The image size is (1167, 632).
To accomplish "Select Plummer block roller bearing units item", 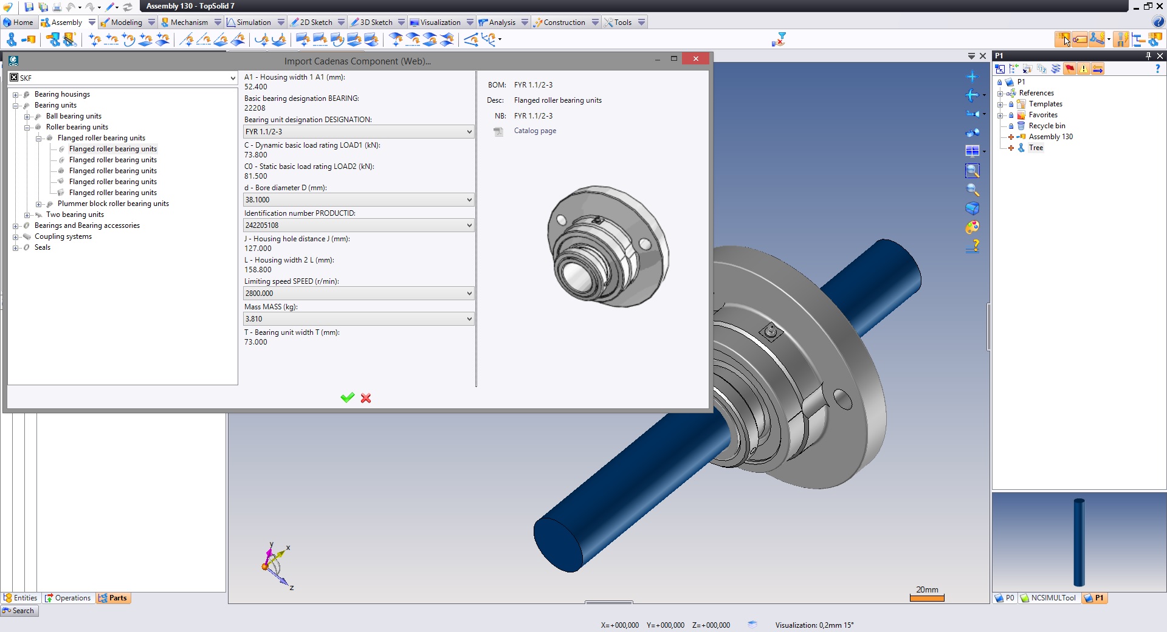I will click(x=113, y=204).
